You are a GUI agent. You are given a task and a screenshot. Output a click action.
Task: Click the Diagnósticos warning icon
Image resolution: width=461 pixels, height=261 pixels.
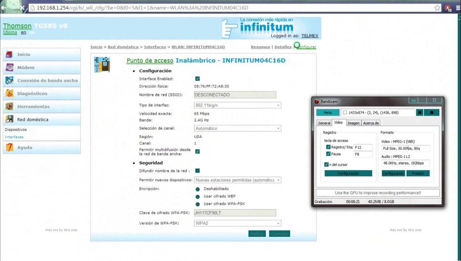pyautogui.click(x=10, y=94)
